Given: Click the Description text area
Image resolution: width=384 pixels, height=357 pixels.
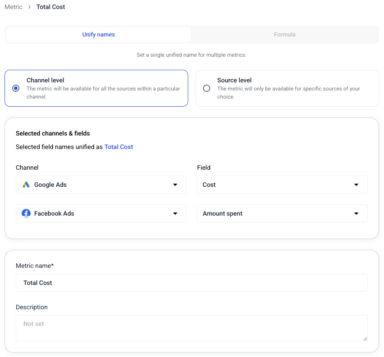Looking at the screenshot, I should tap(192, 328).
